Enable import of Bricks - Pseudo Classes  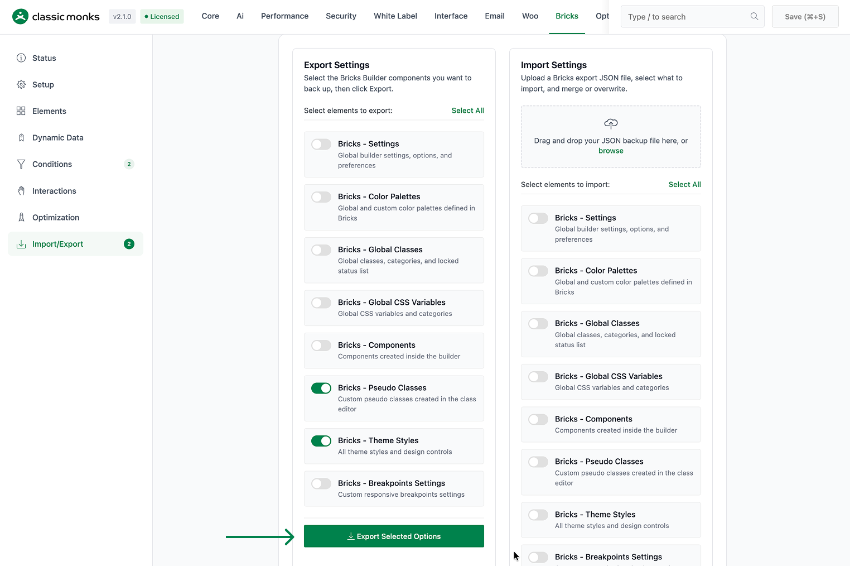538,462
